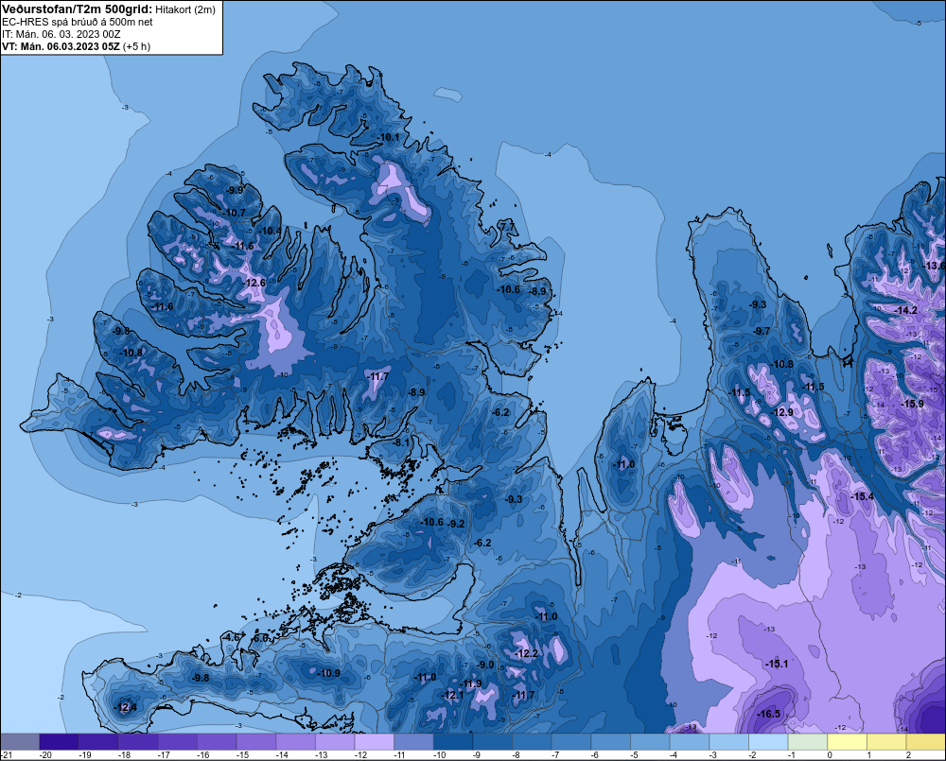This screenshot has width=946, height=761.
Task: Click the initial time "IT: Mán. 06. 03. 2023 00Z"
Action: [x=61, y=34]
